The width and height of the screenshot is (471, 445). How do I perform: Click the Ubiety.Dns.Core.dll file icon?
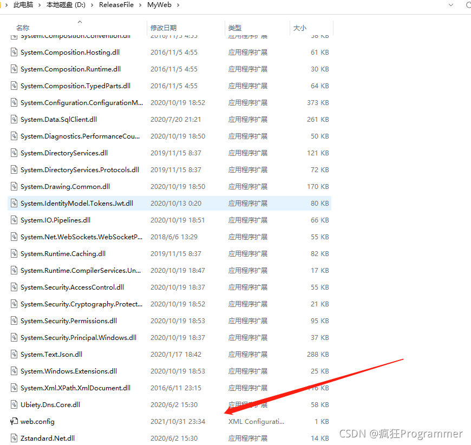[15, 404]
